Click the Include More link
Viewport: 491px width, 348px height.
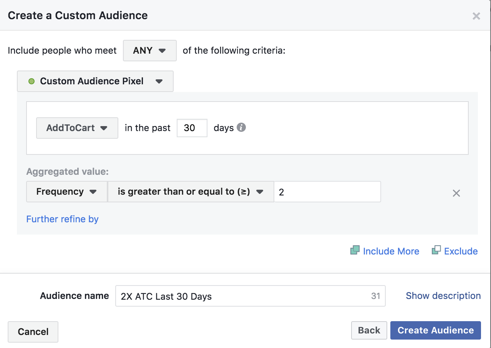tap(391, 251)
